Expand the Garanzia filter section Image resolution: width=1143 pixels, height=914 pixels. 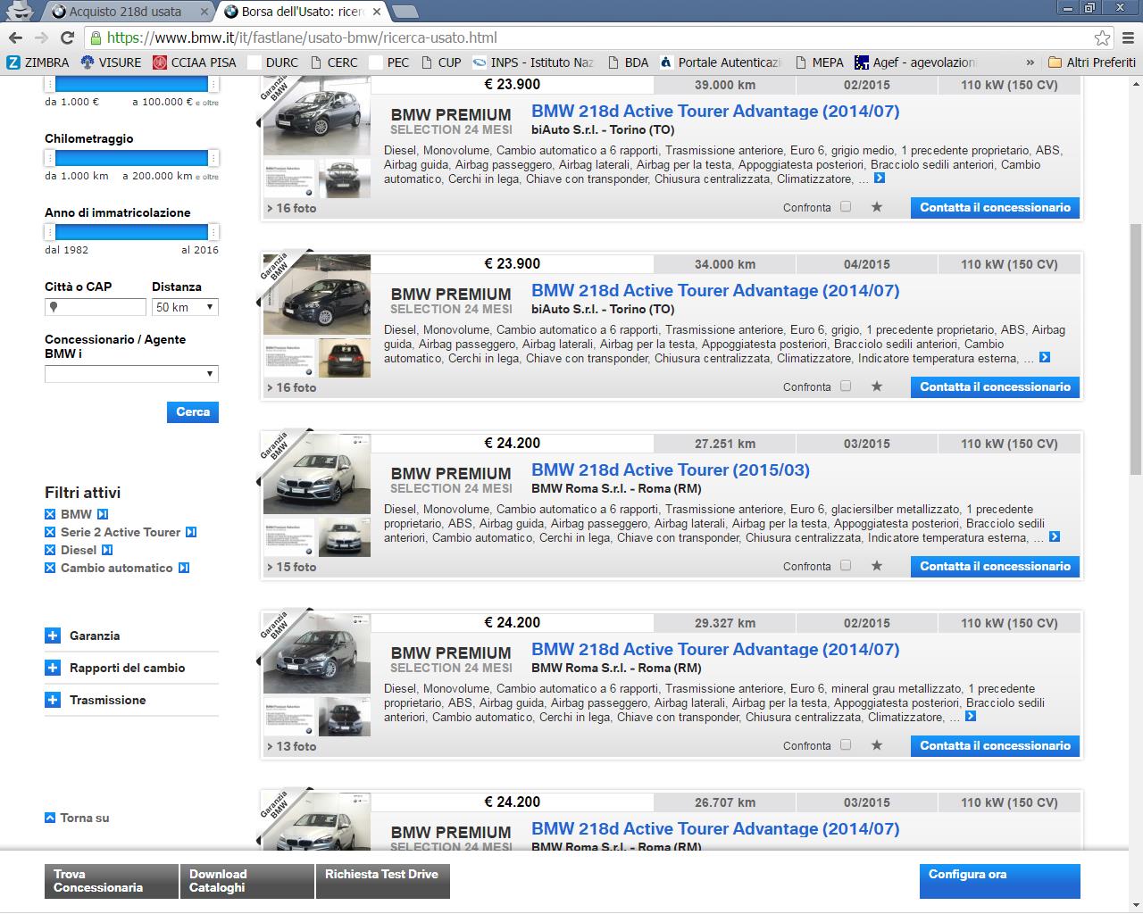[x=53, y=636]
